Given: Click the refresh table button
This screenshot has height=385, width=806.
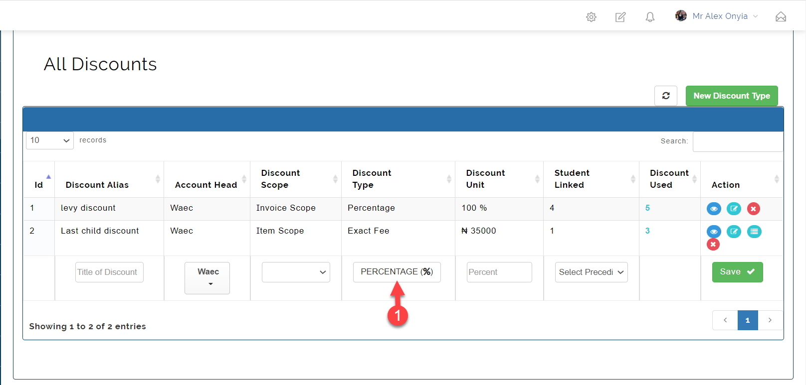Looking at the screenshot, I should coord(666,96).
